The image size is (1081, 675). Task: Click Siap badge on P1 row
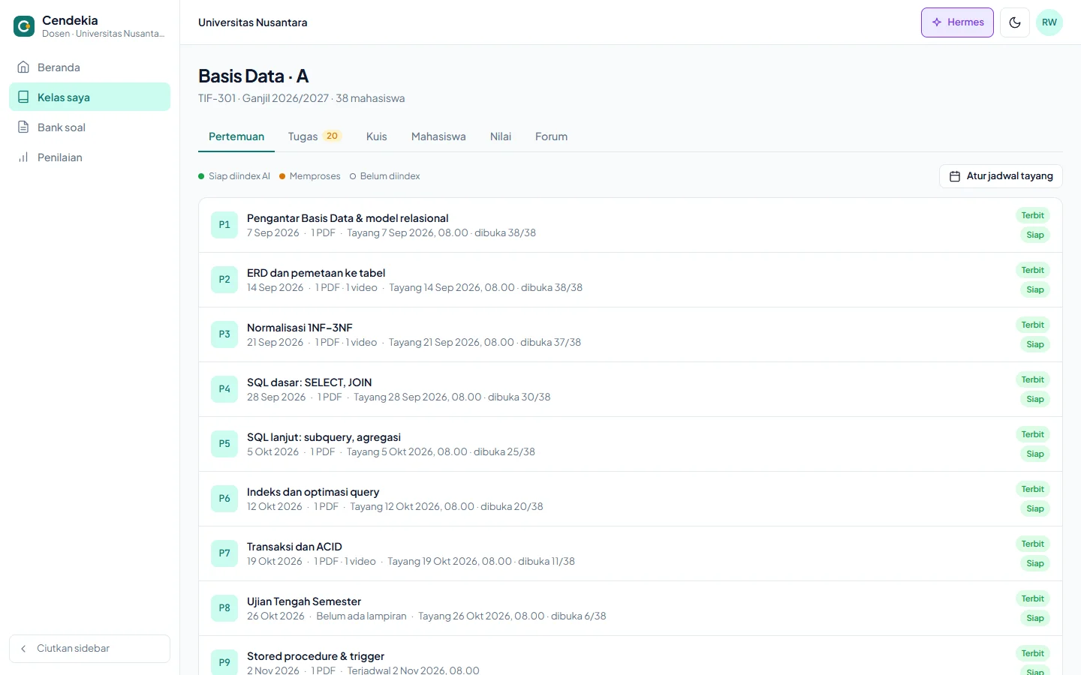[1035, 235]
